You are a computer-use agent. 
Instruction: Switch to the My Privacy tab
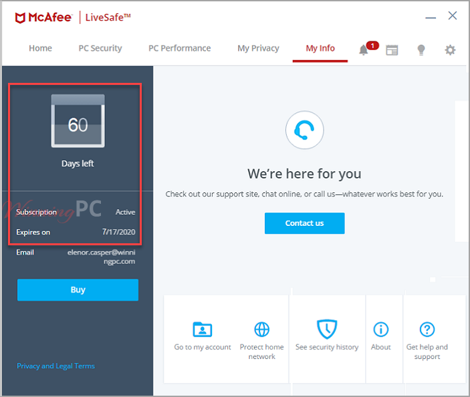(258, 48)
